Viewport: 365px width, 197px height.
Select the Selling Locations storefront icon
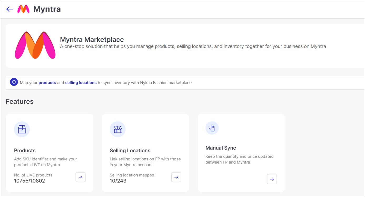point(118,129)
